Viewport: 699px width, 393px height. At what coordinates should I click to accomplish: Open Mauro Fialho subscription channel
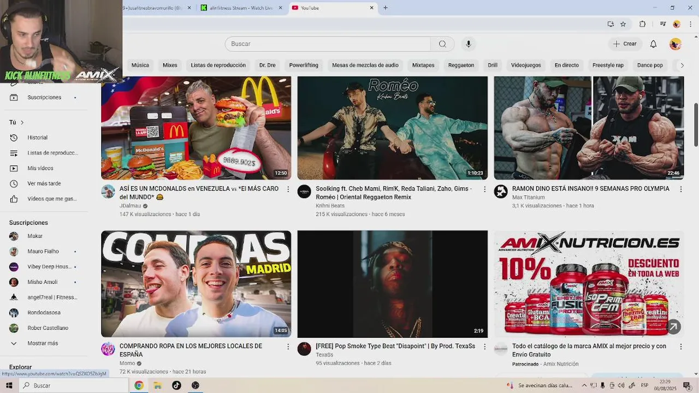[44, 251]
